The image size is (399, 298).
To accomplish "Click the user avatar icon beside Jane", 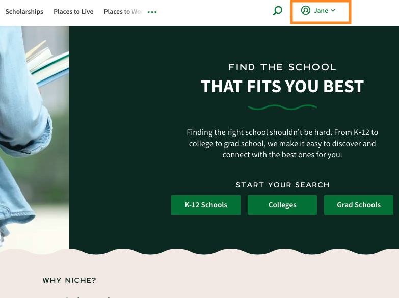I will pos(305,10).
